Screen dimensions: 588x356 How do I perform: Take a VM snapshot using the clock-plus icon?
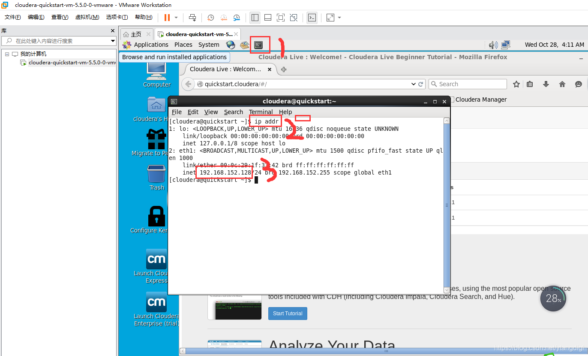click(211, 18)
